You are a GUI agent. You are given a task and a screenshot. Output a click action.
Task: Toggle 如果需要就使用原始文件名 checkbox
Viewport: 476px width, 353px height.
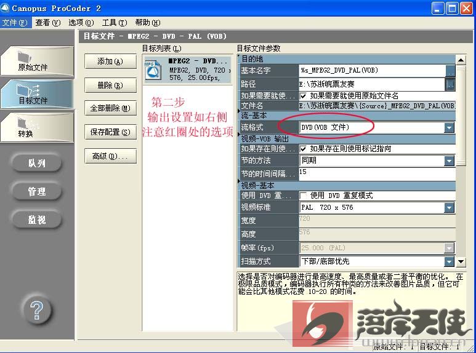tap(303, 96)
